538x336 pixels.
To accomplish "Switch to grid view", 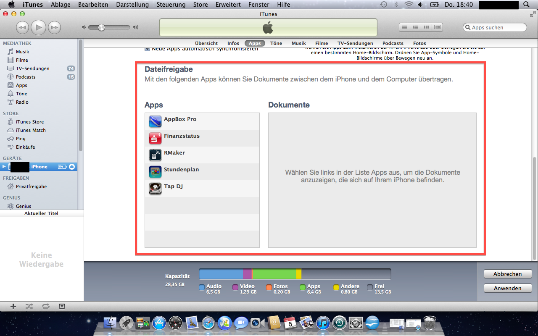I will (x=426, y=27).
